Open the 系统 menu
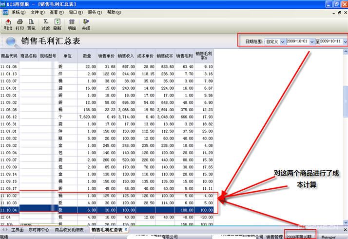 [x=19, y=12]
